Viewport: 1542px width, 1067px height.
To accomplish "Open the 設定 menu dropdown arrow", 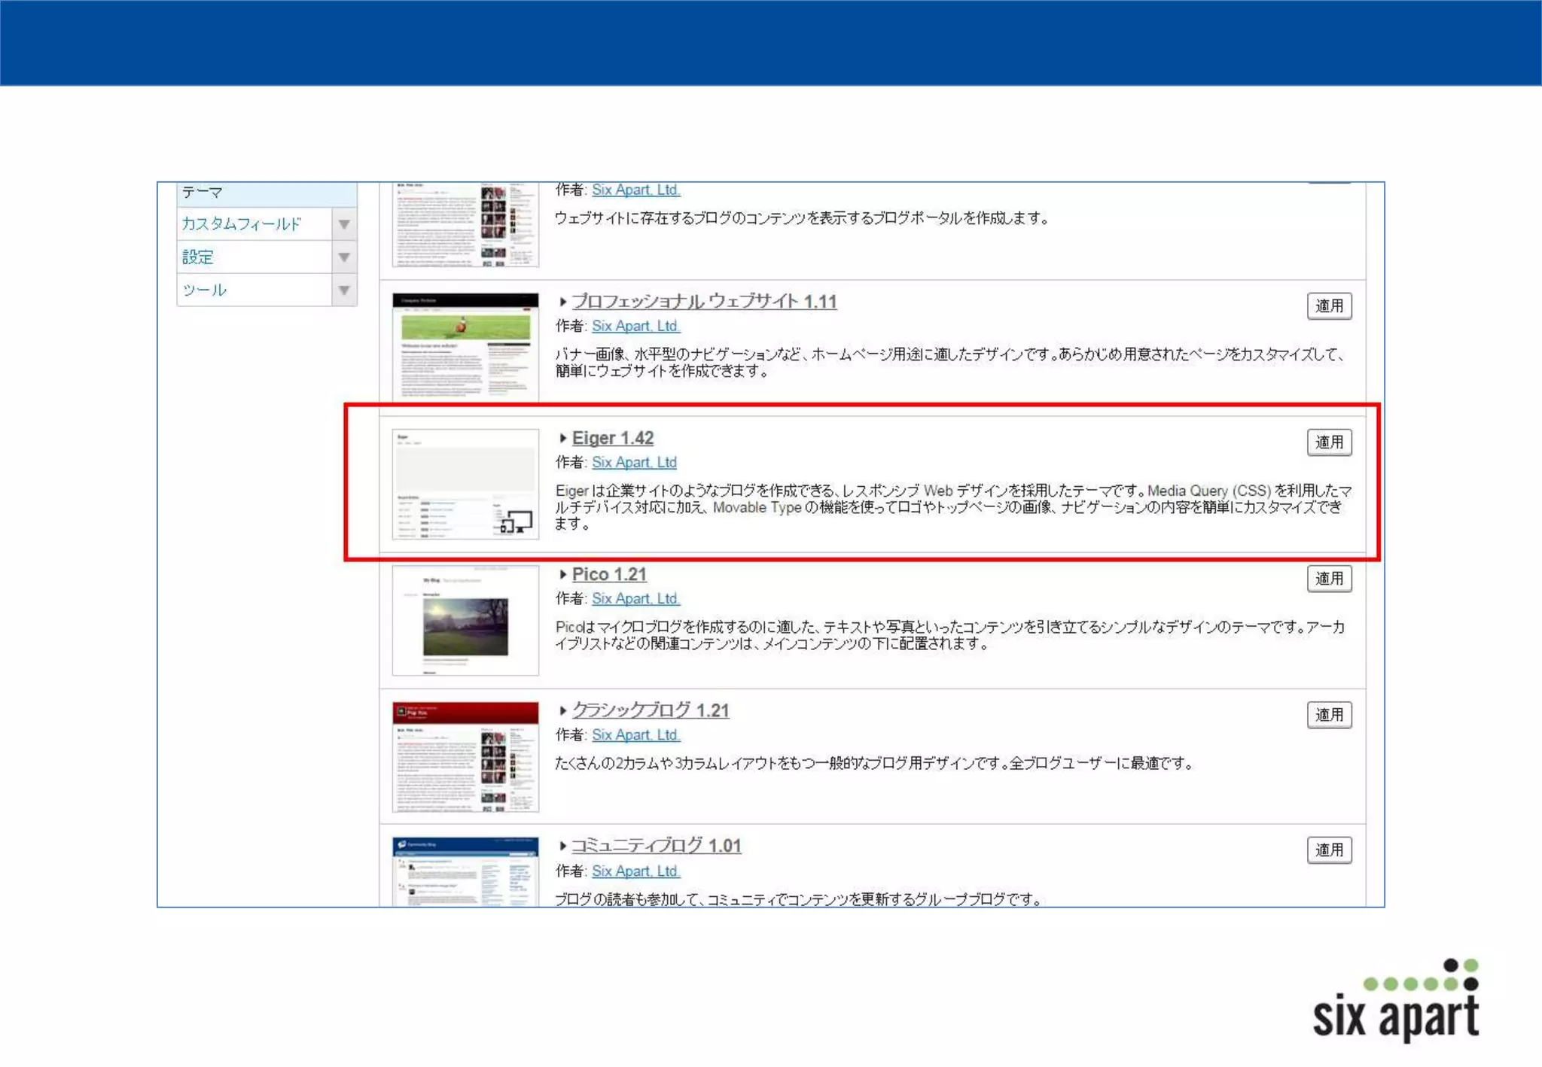I will tap(344, 257).
